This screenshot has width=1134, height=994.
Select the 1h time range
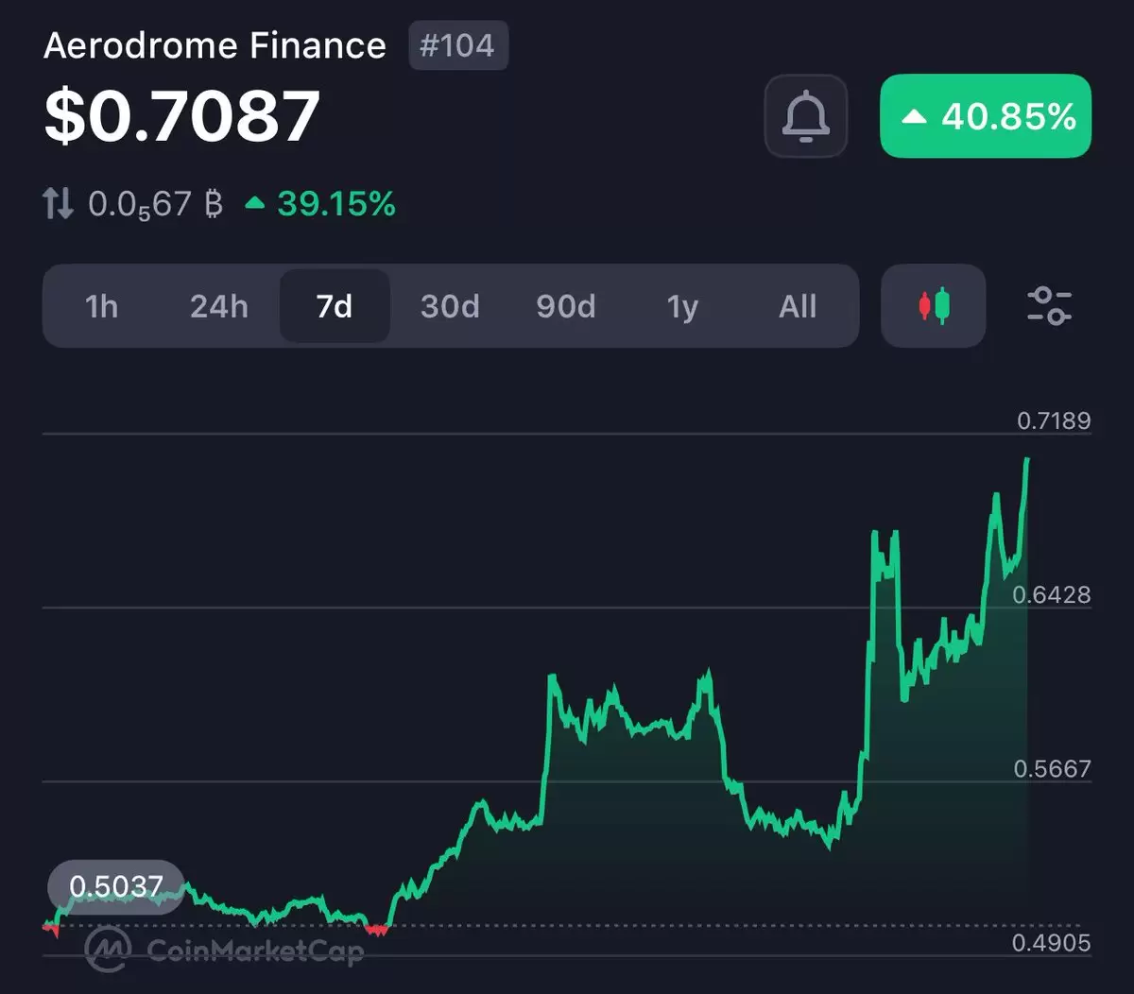pos(101,306)
